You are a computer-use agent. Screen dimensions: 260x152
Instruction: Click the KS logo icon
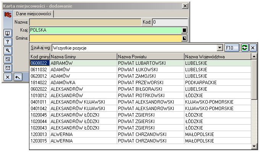(8, 14)
